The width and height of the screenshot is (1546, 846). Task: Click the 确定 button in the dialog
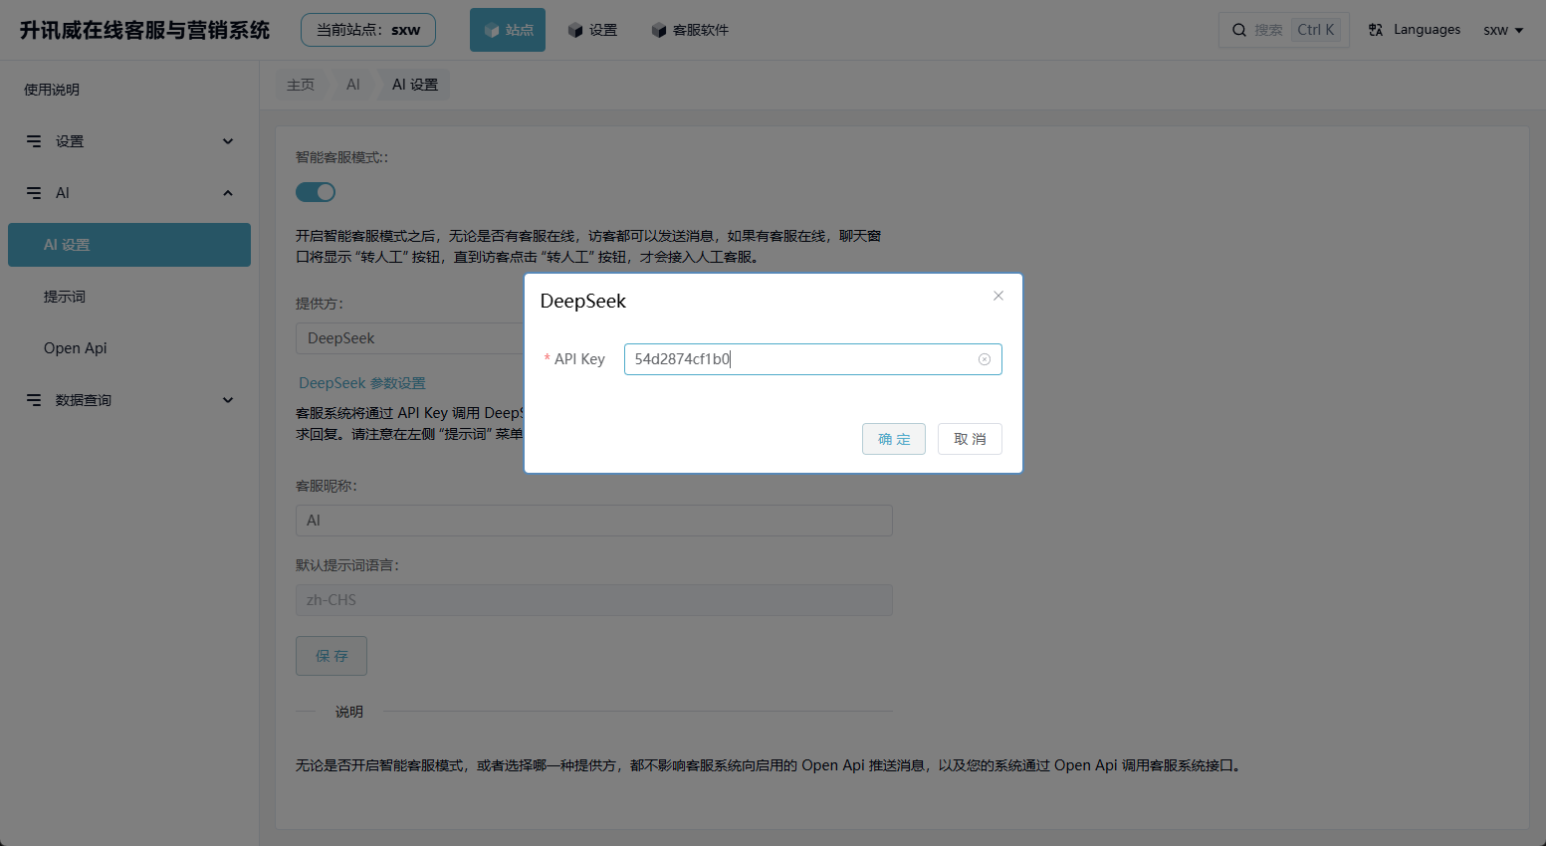[x=893, y=439]
